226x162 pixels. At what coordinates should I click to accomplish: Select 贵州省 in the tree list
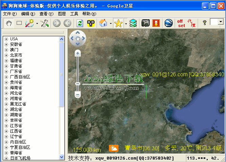16,82
